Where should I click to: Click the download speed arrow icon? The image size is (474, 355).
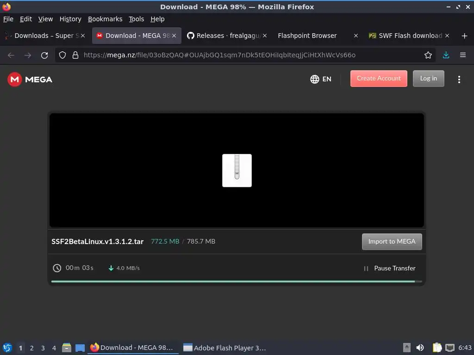tap(111, 268)
